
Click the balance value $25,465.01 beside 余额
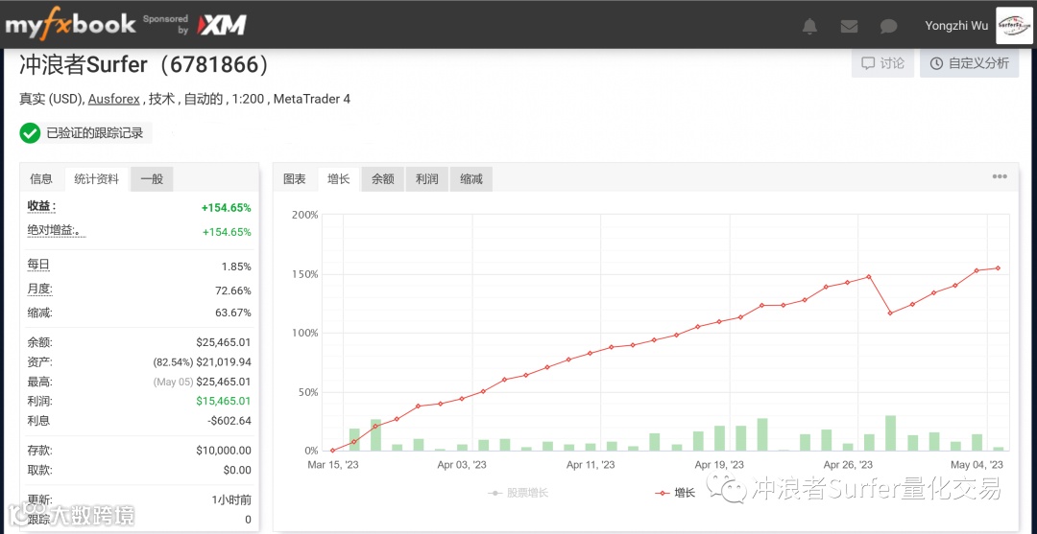(224, 342)
